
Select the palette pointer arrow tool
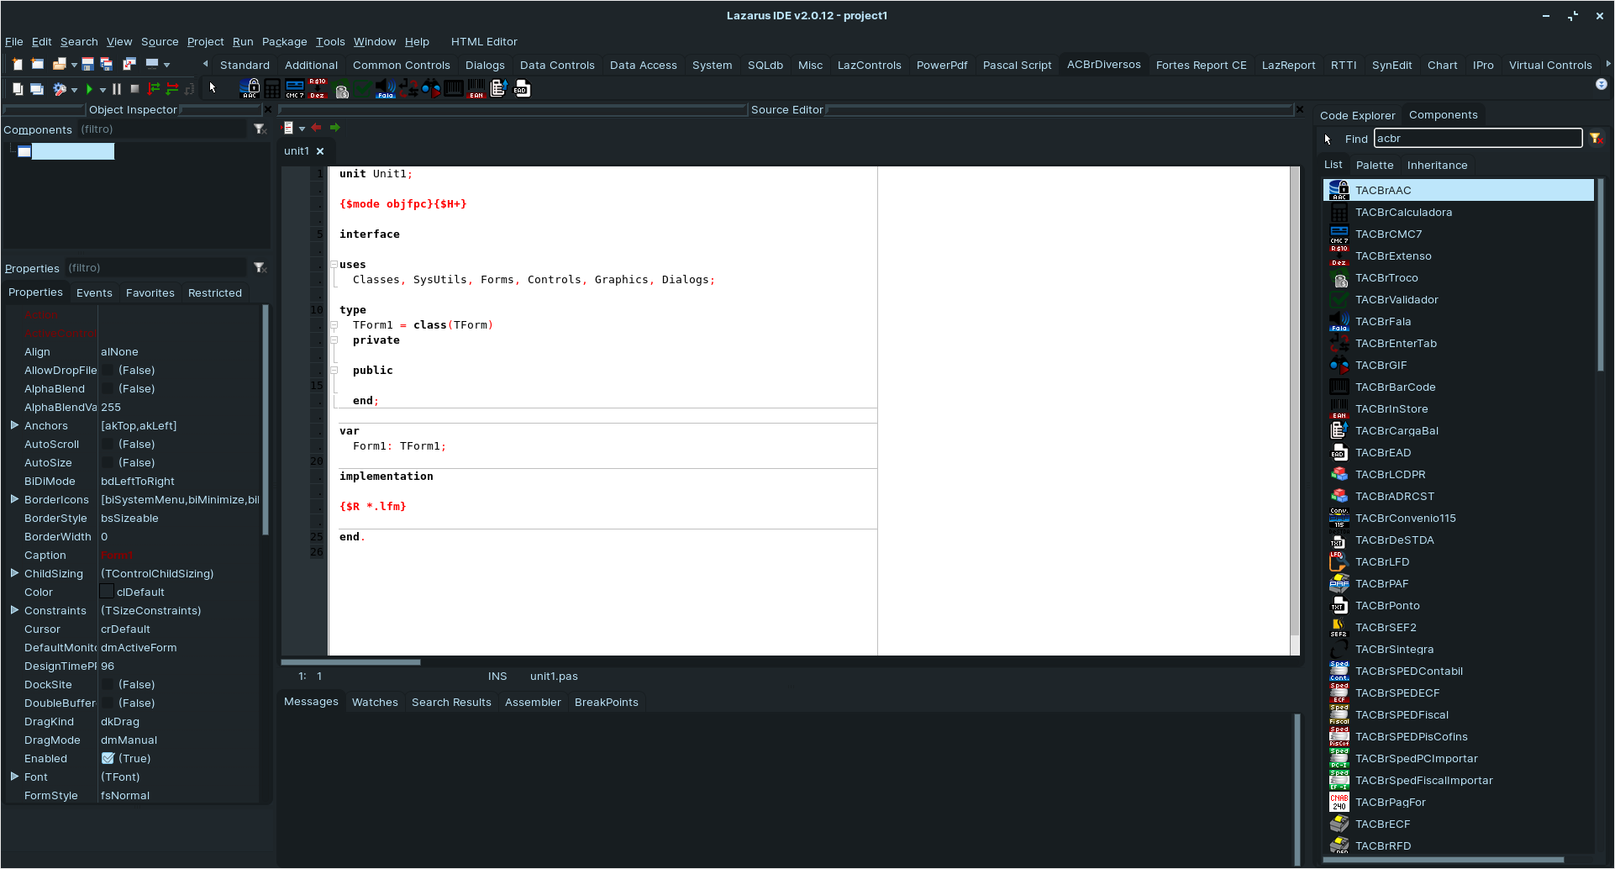pos(213,87)
